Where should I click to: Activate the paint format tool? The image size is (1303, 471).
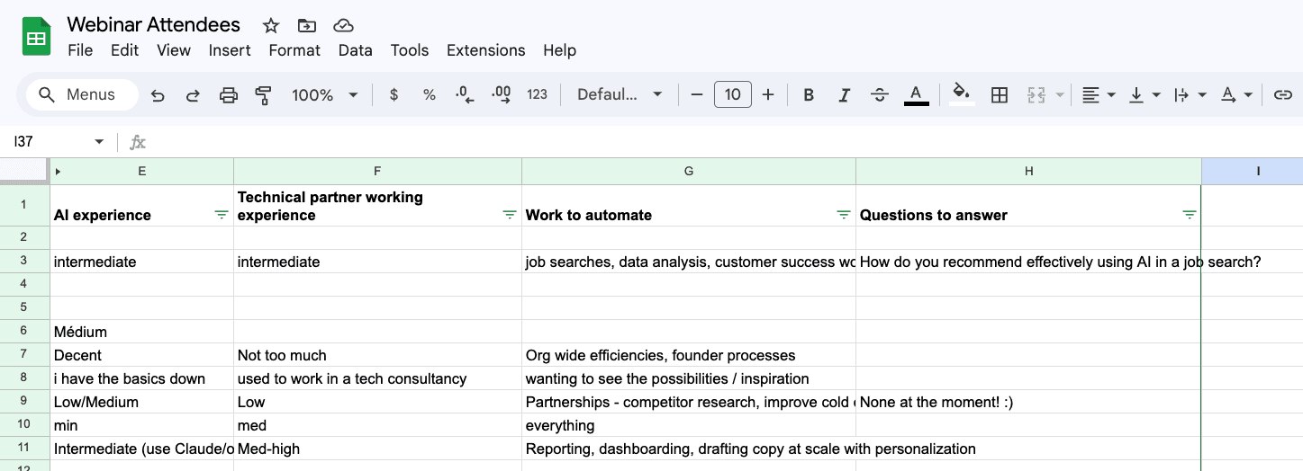(x=263, y=95)
